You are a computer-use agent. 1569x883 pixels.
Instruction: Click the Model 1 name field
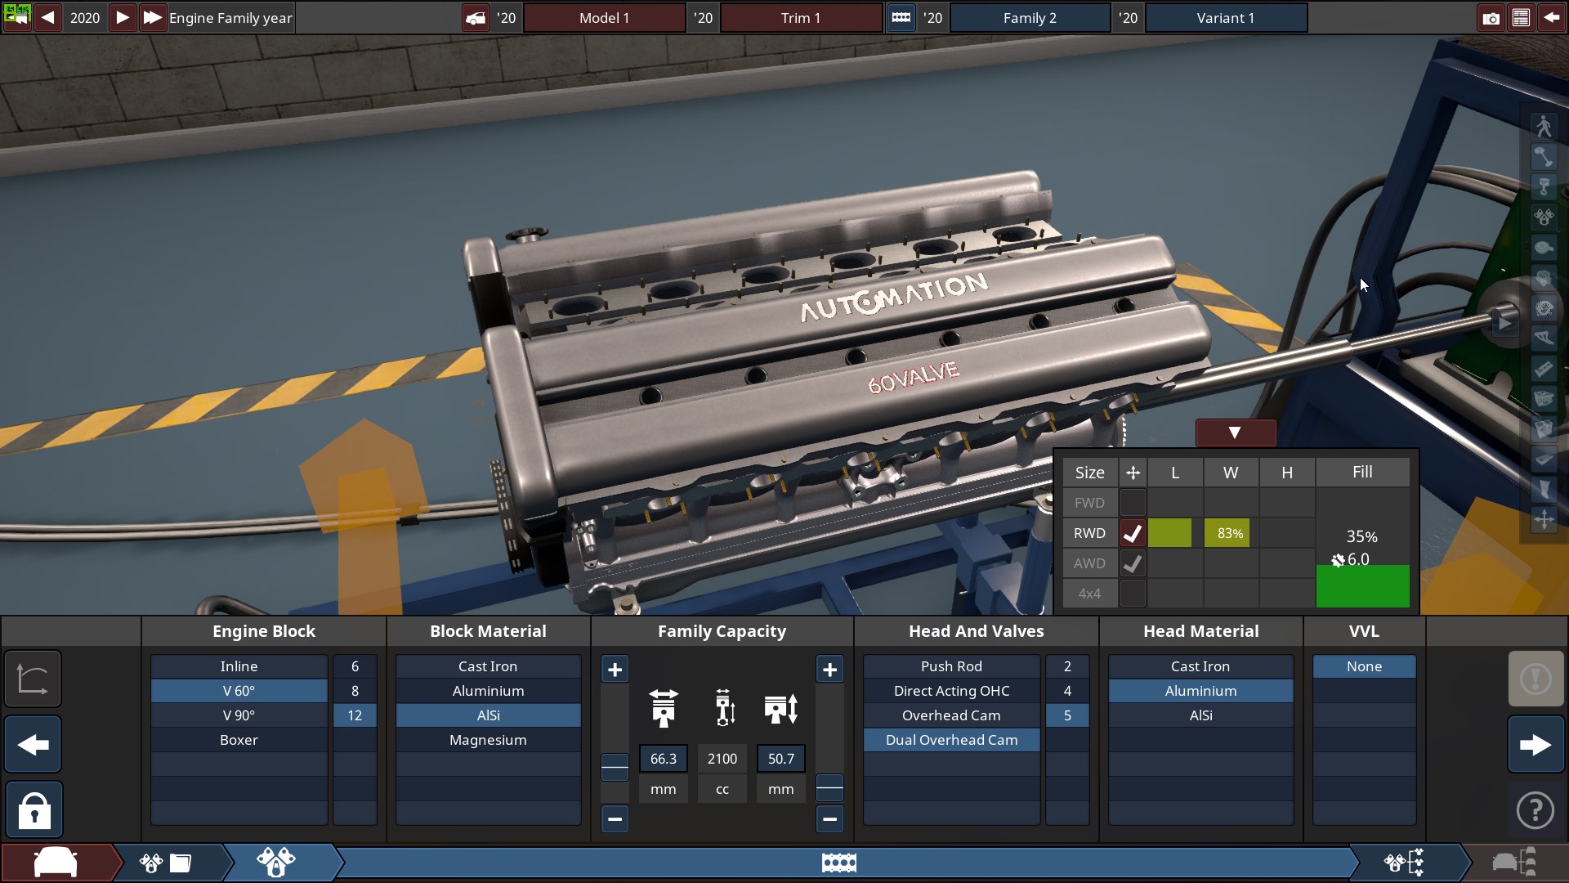point(604,18)
